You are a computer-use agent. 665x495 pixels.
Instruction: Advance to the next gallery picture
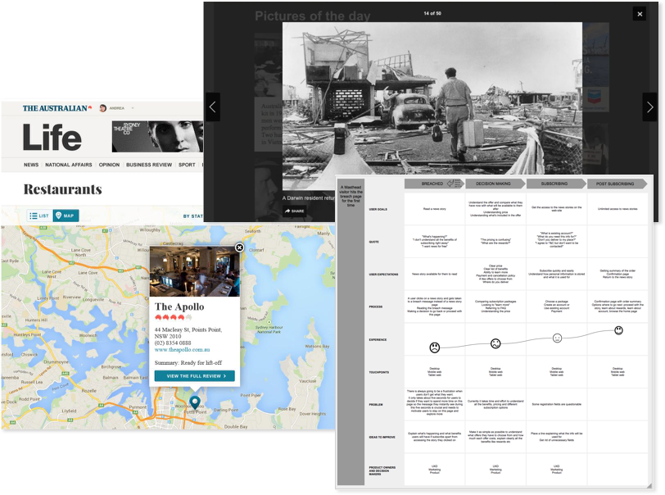tap(649, 107)
